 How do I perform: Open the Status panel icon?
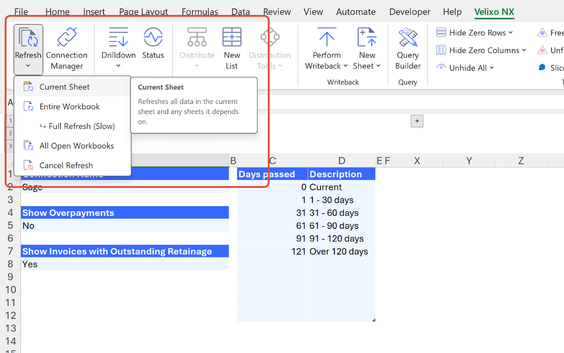[153, 37]
